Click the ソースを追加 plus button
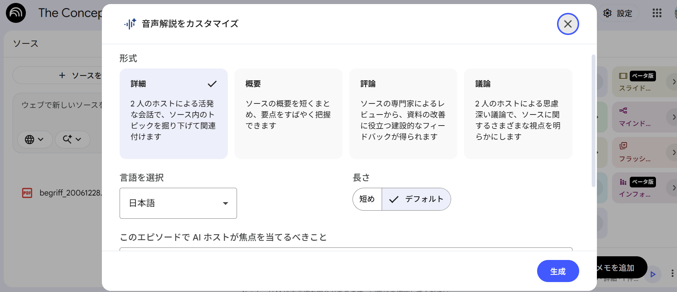Image resolution: width=677 pixels, height=292 pixels. (x=58, y=75)
